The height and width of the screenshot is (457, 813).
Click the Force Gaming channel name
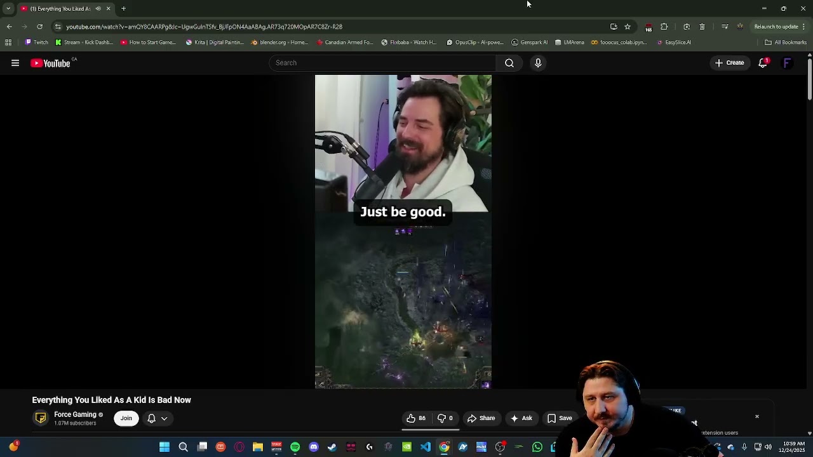[75, 414]
